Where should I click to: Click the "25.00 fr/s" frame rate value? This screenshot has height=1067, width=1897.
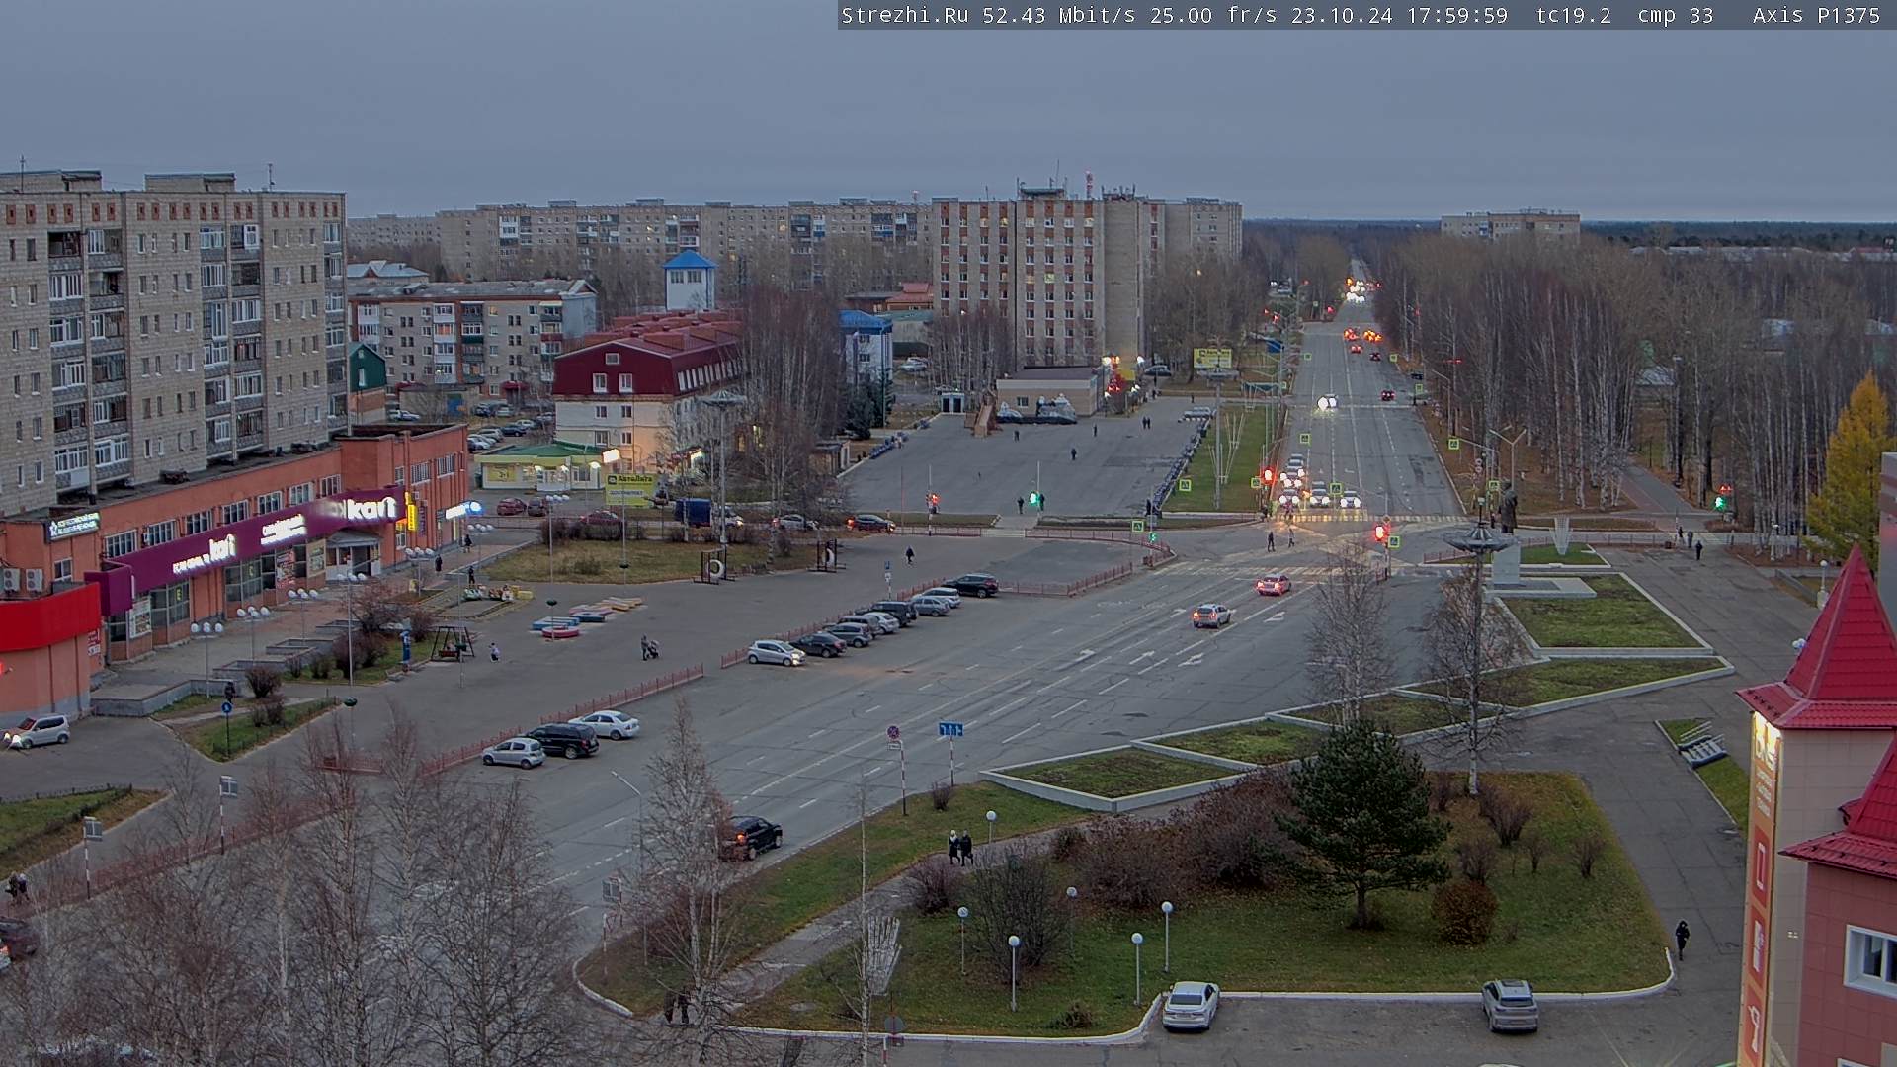[x=1213, y=15]
